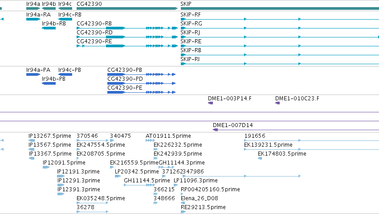
Task: Click SKIP-RI transcript label
Action: pyautogui.click(x=190, y=60)
